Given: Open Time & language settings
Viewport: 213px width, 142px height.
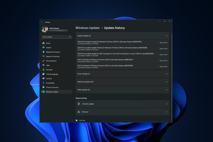Looking at the screenshot, I should pyautogui.click(x=57, y=74).
